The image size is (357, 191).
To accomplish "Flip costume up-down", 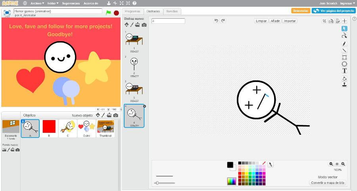I will click(x=338, y=21).
